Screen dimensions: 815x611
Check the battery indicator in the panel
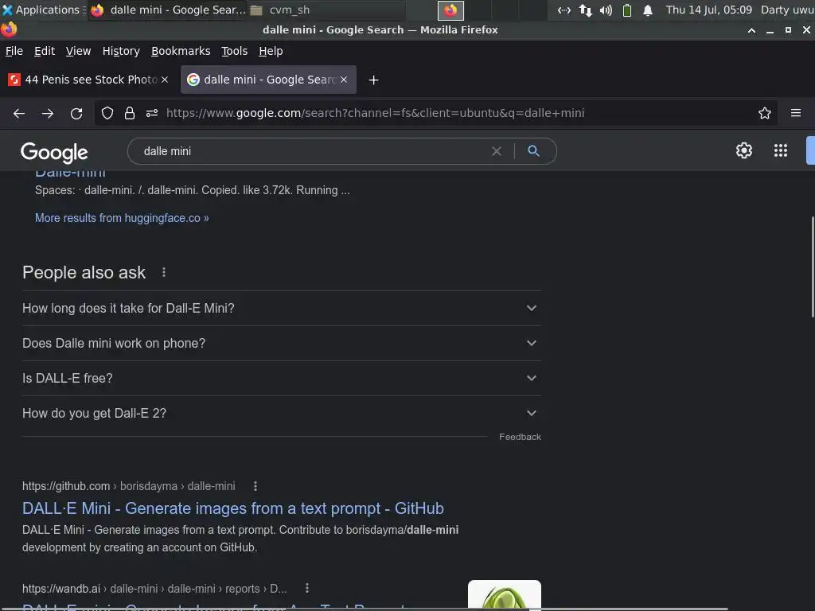627,10
